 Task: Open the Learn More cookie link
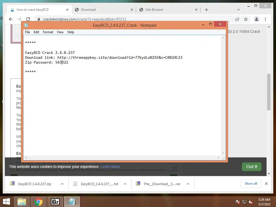[x=110, y=167]
